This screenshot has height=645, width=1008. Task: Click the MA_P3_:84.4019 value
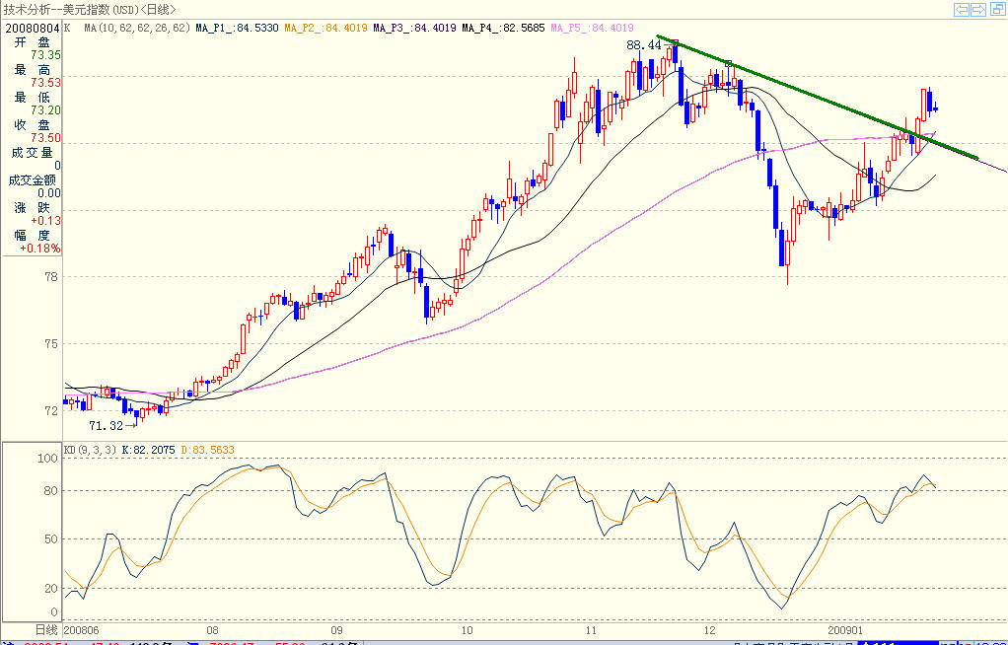414,28
